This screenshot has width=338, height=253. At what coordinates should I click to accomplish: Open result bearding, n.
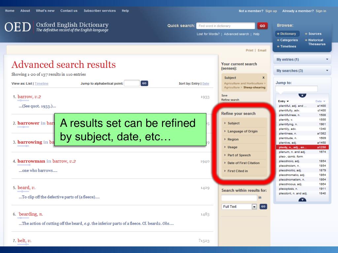pyautogui.click(x=31, y=214)
